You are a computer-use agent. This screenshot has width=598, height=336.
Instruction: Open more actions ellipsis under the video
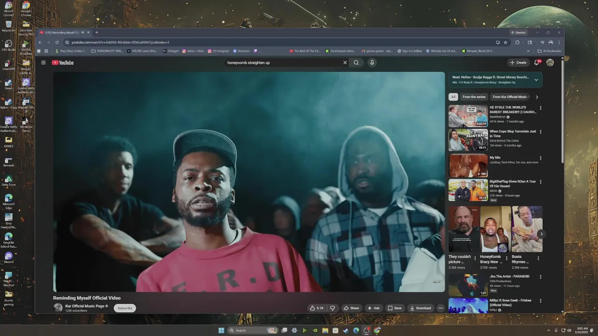(x=440, y=308)
